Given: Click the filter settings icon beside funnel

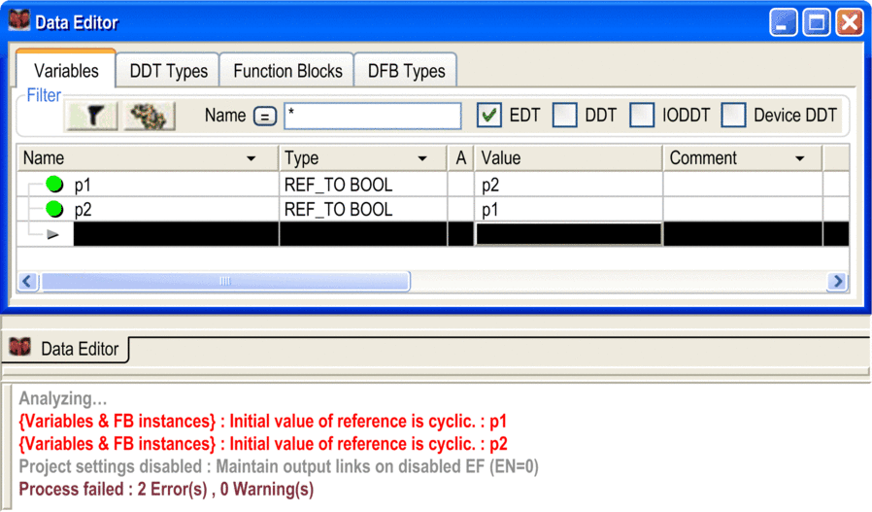Looking at the screenshot, I should (149, 117).
